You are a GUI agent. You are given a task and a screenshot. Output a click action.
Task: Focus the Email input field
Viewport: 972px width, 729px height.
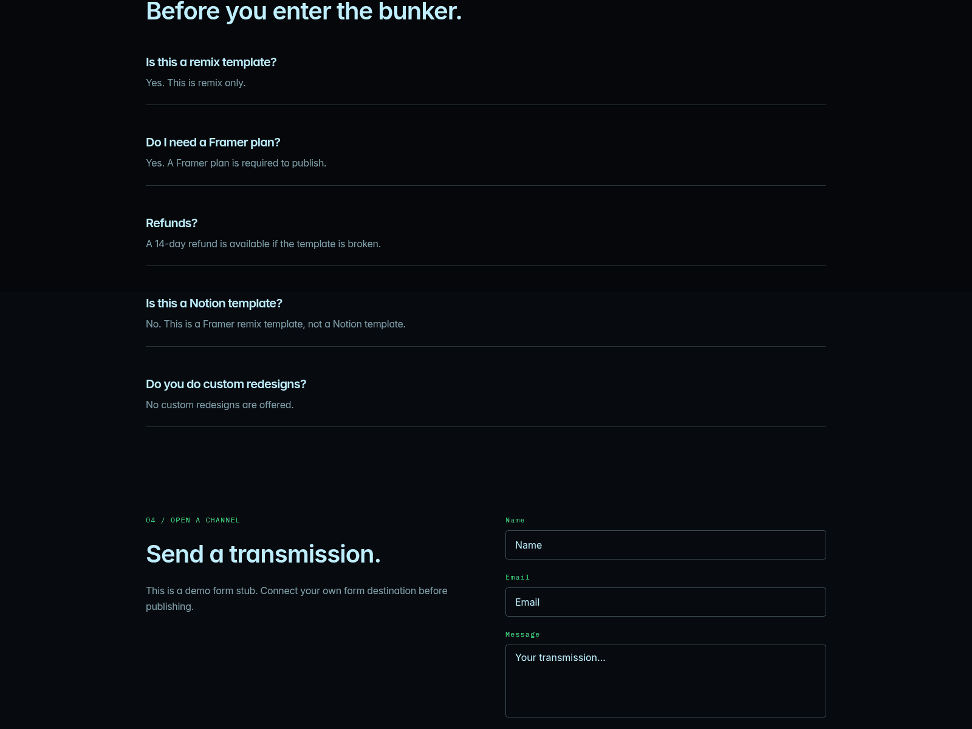pyautogui.click(x=665, y=602)
